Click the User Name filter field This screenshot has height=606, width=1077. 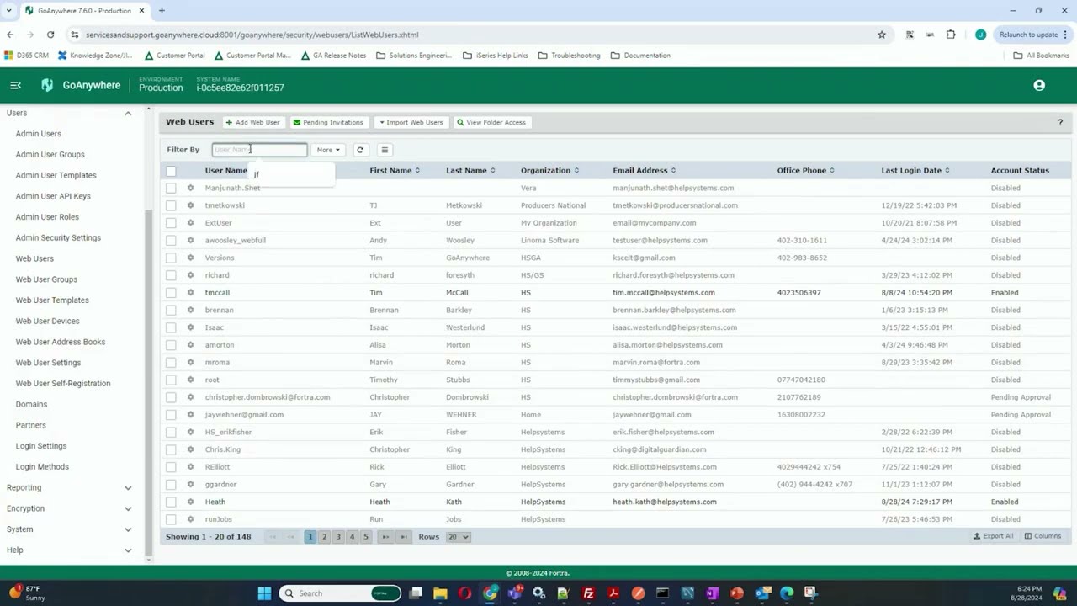coord(259,150)
